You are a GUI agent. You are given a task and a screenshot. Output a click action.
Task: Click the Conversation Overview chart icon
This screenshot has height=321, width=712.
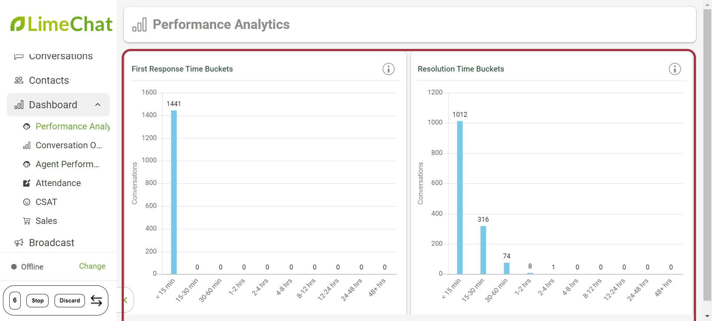tap(27, 146)
